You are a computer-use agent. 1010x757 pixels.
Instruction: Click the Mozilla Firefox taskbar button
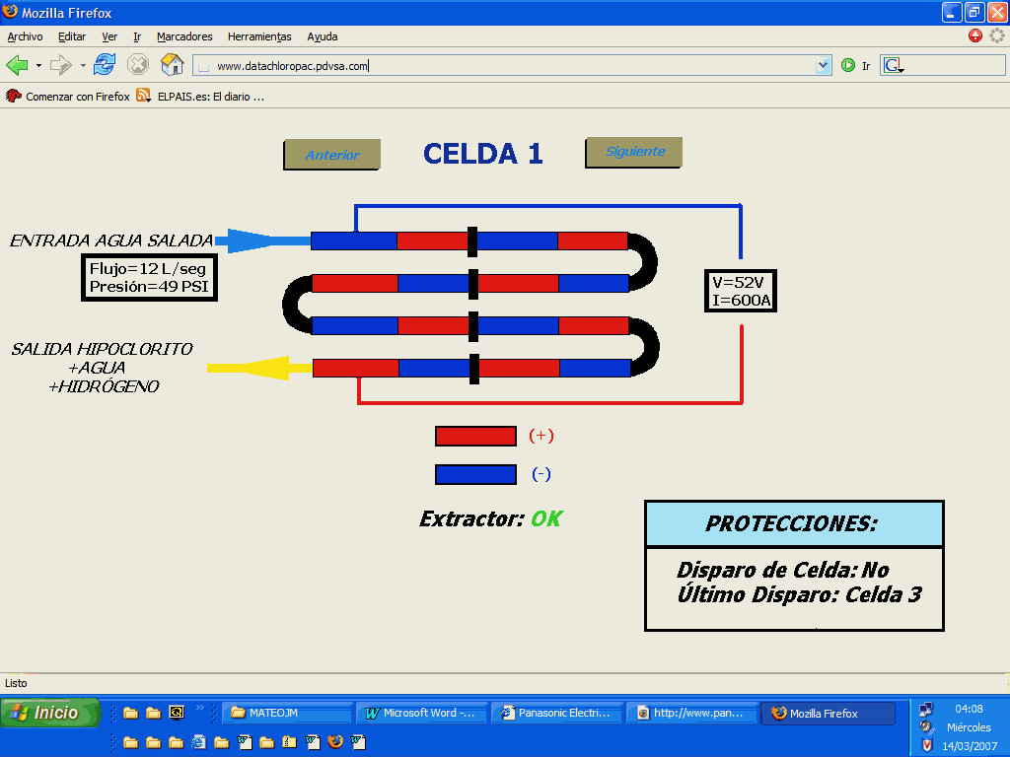828,713
